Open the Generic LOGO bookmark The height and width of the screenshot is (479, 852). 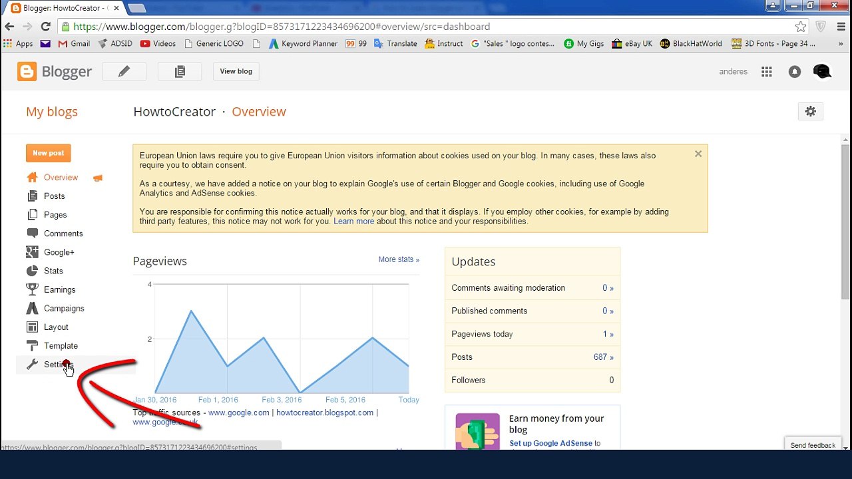pos(214,44)
